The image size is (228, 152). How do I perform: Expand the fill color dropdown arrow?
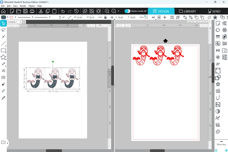coord(8,17)
